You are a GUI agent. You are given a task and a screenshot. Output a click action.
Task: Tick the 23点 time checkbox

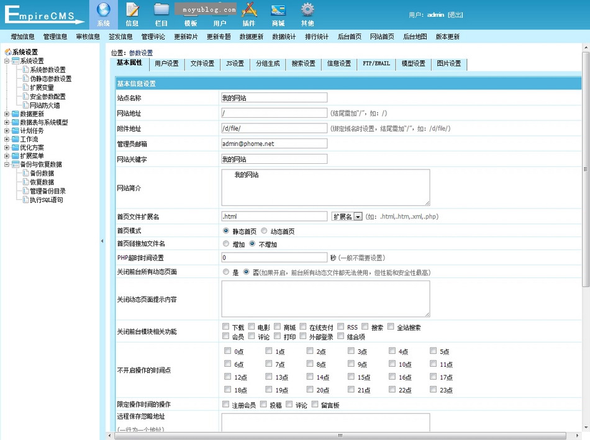tap(433, 389)
